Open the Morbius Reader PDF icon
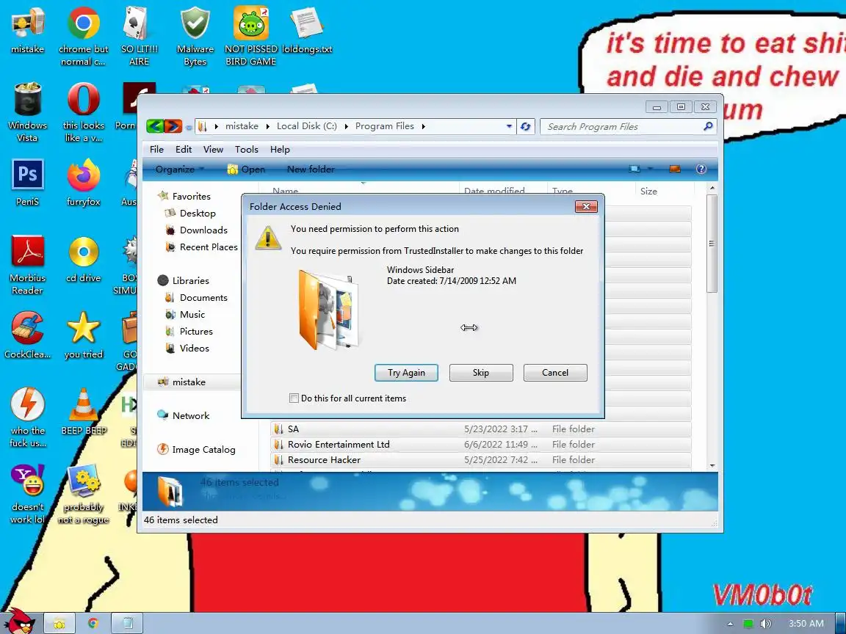846x634 pixels. click(x=27, y=265)
